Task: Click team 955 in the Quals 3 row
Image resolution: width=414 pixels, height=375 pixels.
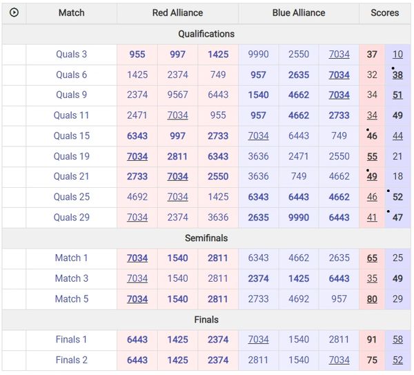Action: tap(137, 55)
